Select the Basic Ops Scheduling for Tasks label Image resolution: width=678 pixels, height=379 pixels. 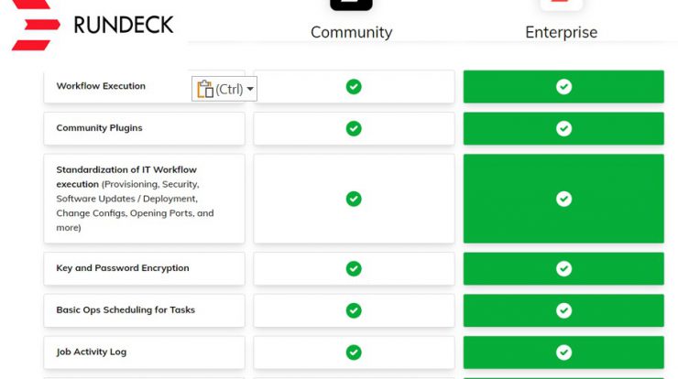(126, 309)
